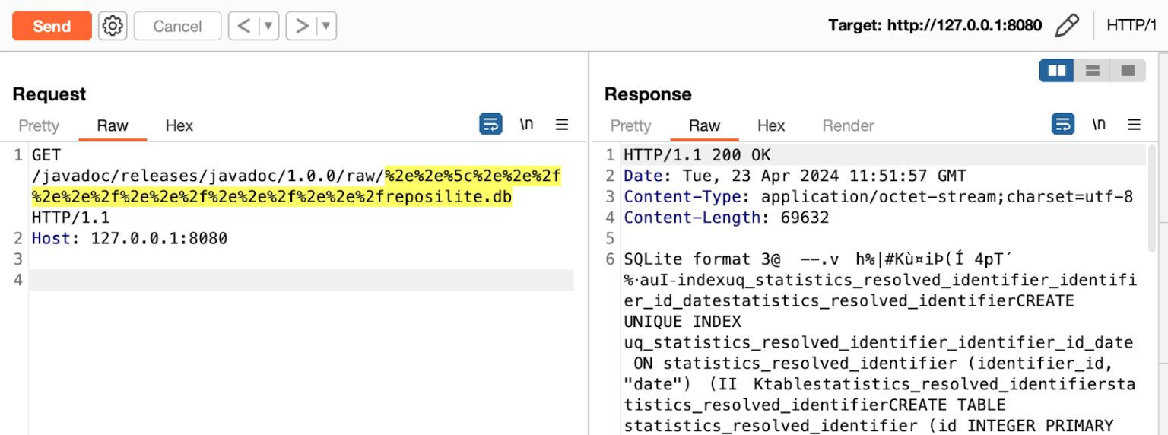Viewport: 1168px width, 435px height.
Task: Expand the history back dropdown arrow
Action: [x=268, y=26]
